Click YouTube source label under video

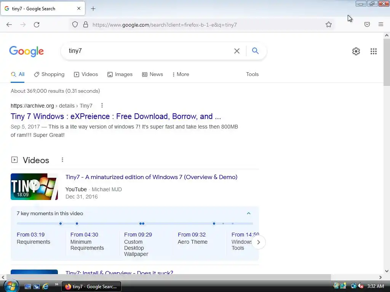pos(76,189)
